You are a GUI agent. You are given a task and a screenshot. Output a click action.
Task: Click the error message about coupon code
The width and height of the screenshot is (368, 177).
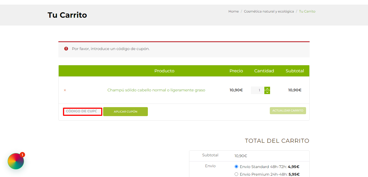pyautogui.click(x=111, y=49)
